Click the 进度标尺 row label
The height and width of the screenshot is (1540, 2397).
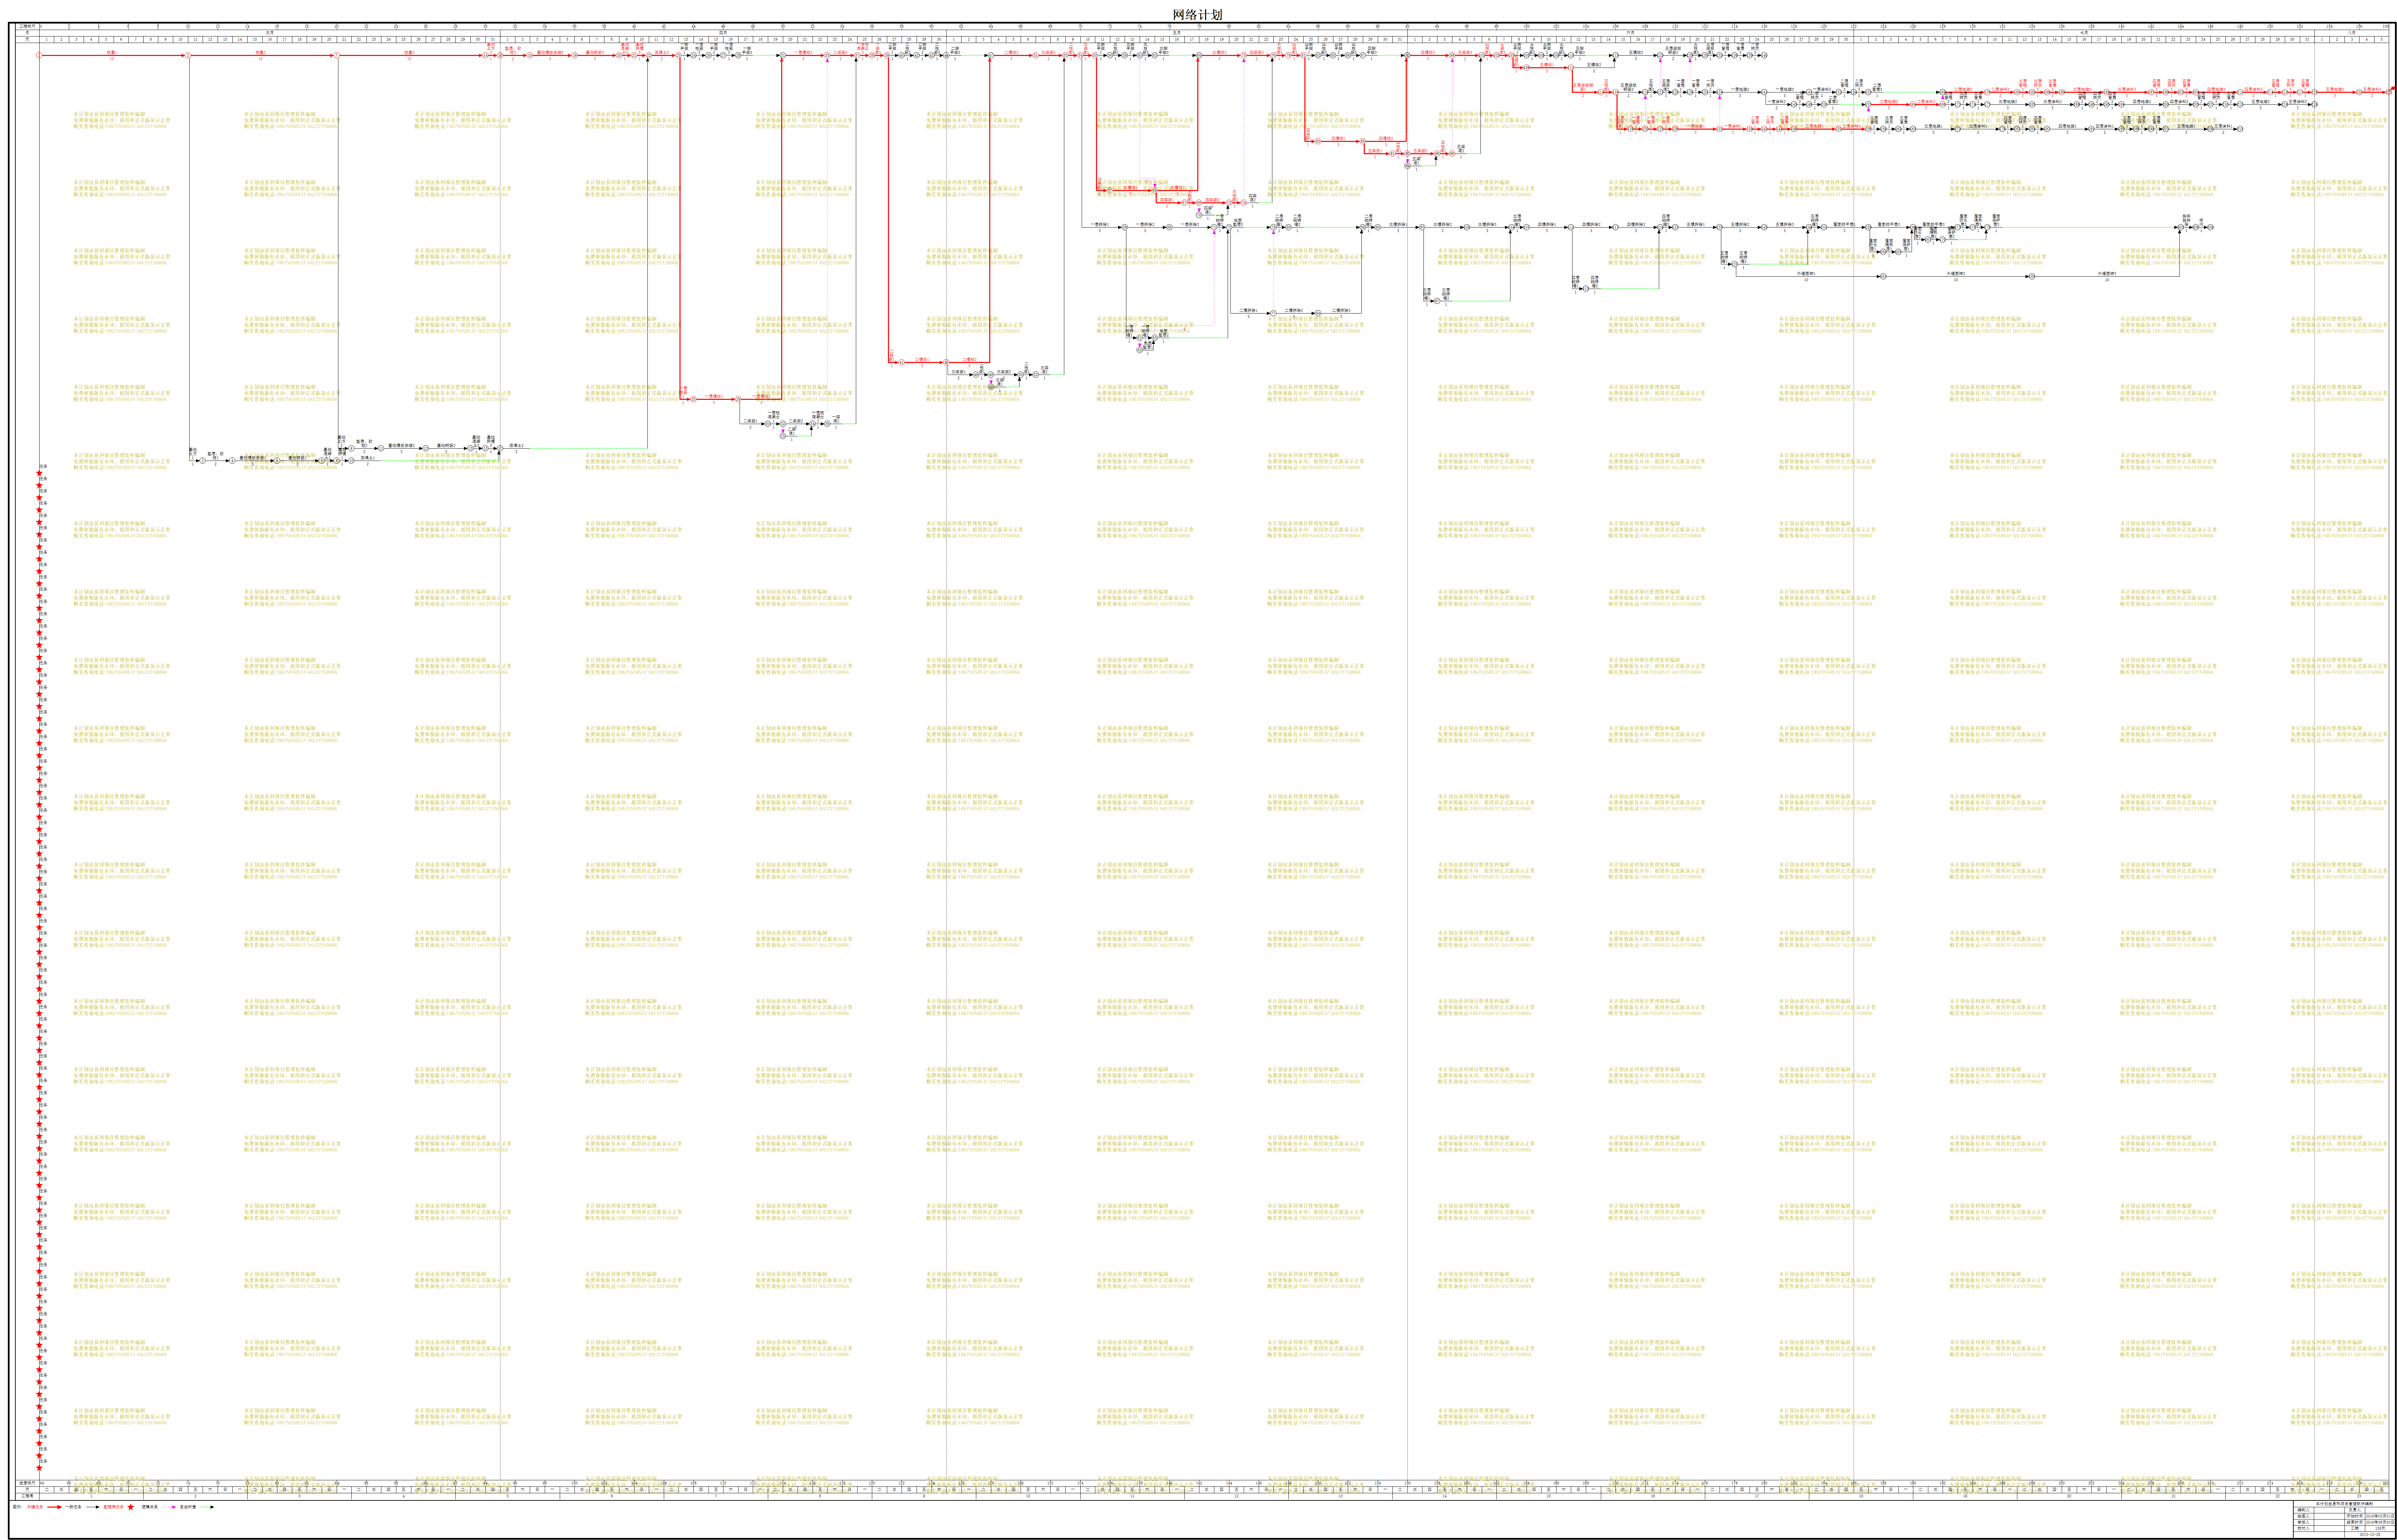tap(27, 1483)
